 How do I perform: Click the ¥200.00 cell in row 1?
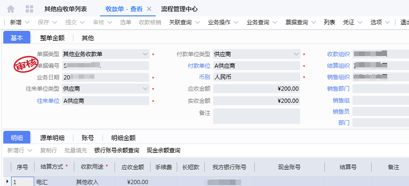pyautogui.click(x=132, y=182)
